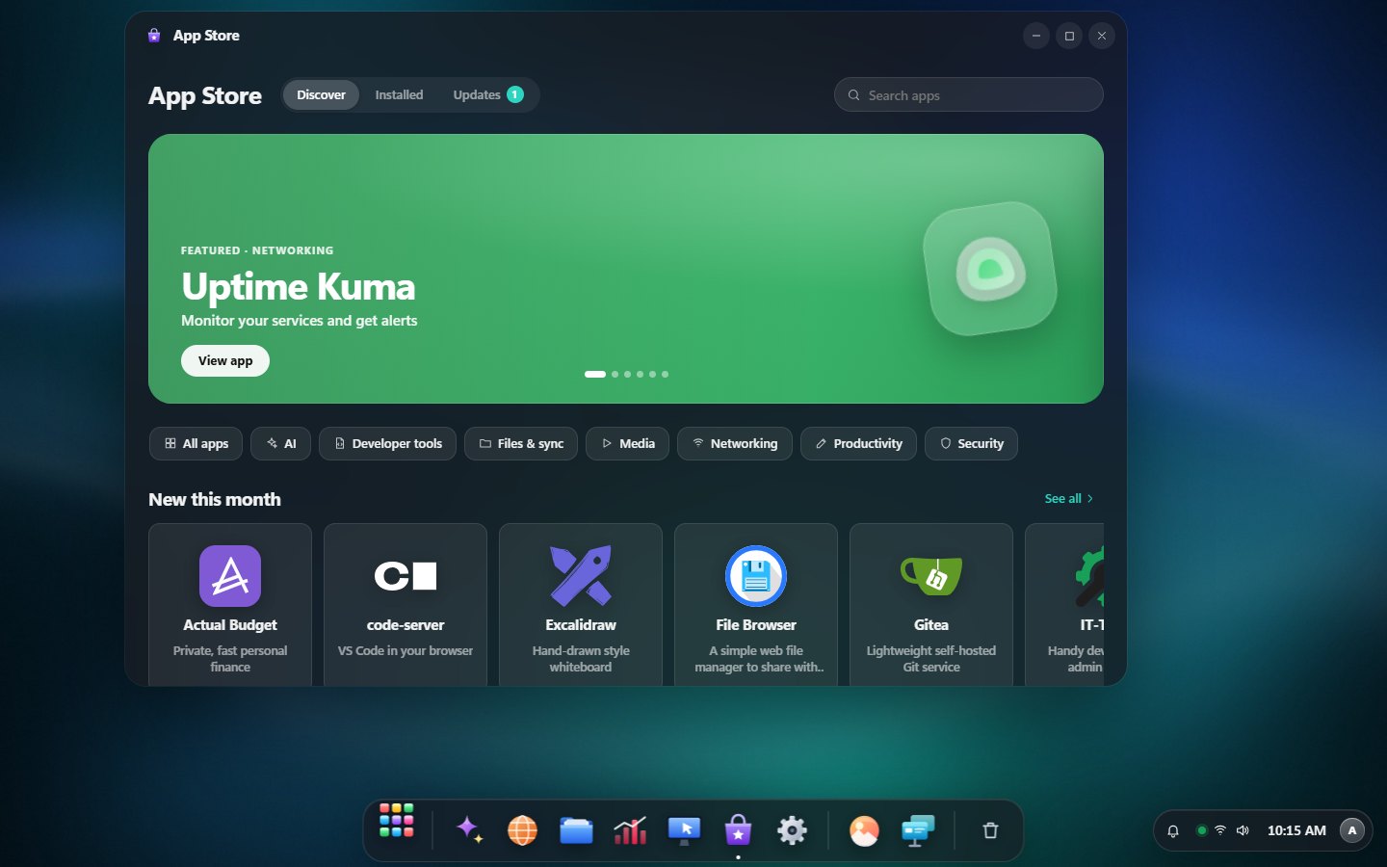Filter by Networking category
1387x867 pixels.
pyautogui.click(x=735, y=444)
